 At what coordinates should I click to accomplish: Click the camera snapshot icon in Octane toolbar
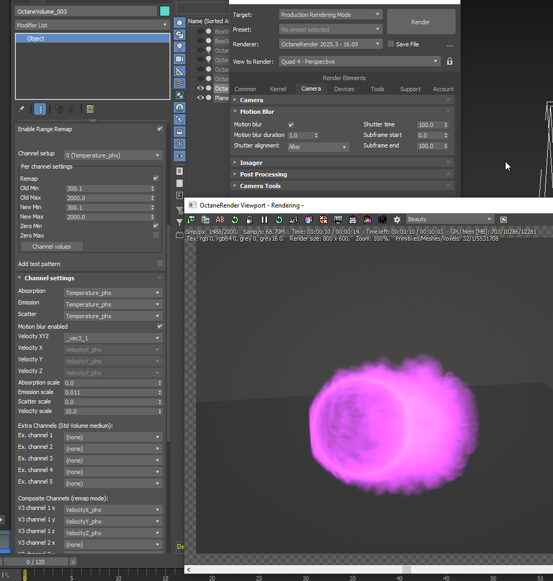coord(382,220)
